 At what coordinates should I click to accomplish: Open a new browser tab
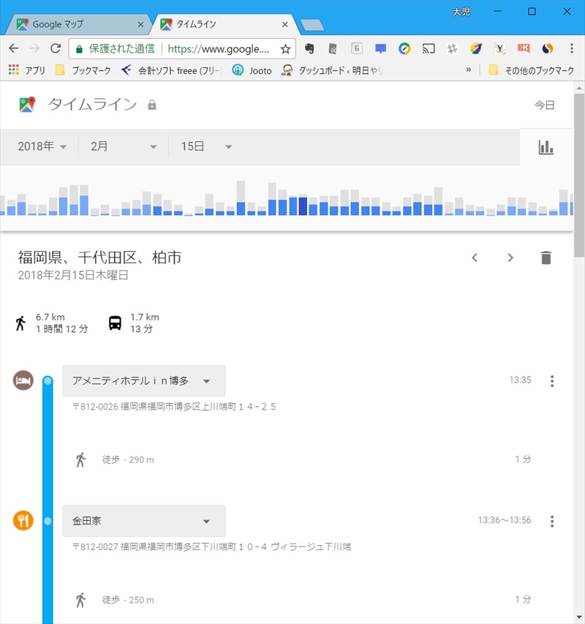pos(312,25)
